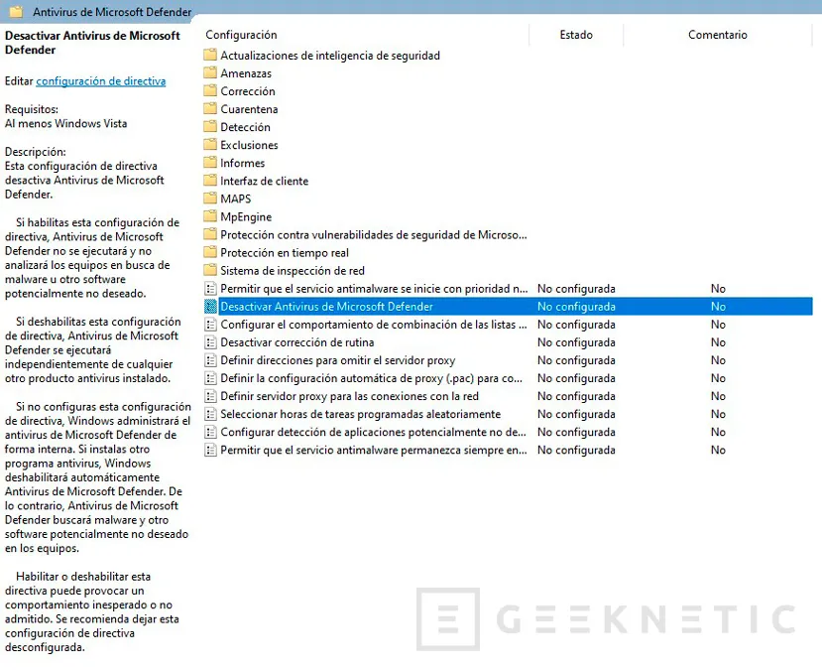
Task: Click Estado cell of Permitir que el servicio antimalware permanezca
Action: 576,450
